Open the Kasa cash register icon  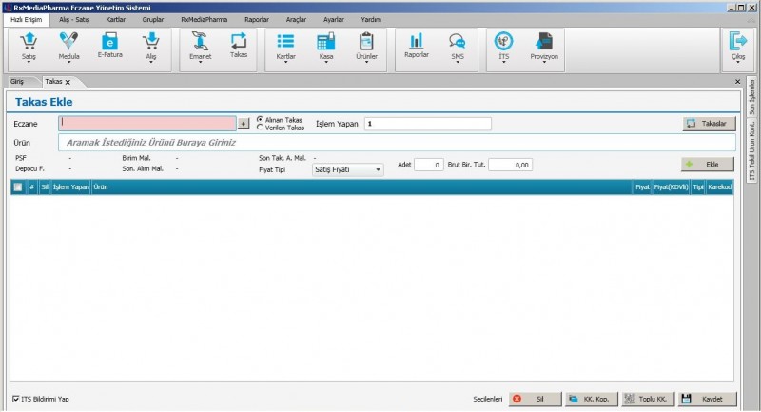(x=325, y=42)
